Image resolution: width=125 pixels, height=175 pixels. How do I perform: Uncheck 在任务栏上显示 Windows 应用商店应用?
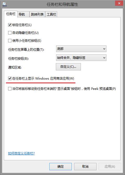10,79
